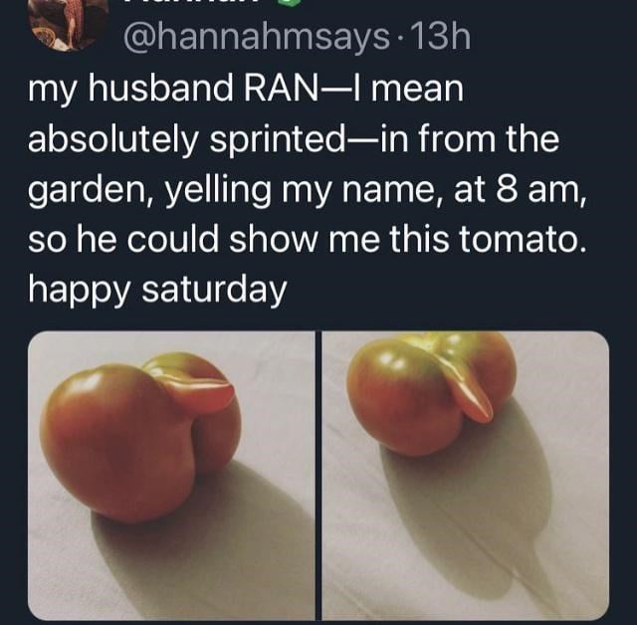Open the right tomato photo
Image resolution: width=637 pixels, height=625 pixels.
point(465,475)
